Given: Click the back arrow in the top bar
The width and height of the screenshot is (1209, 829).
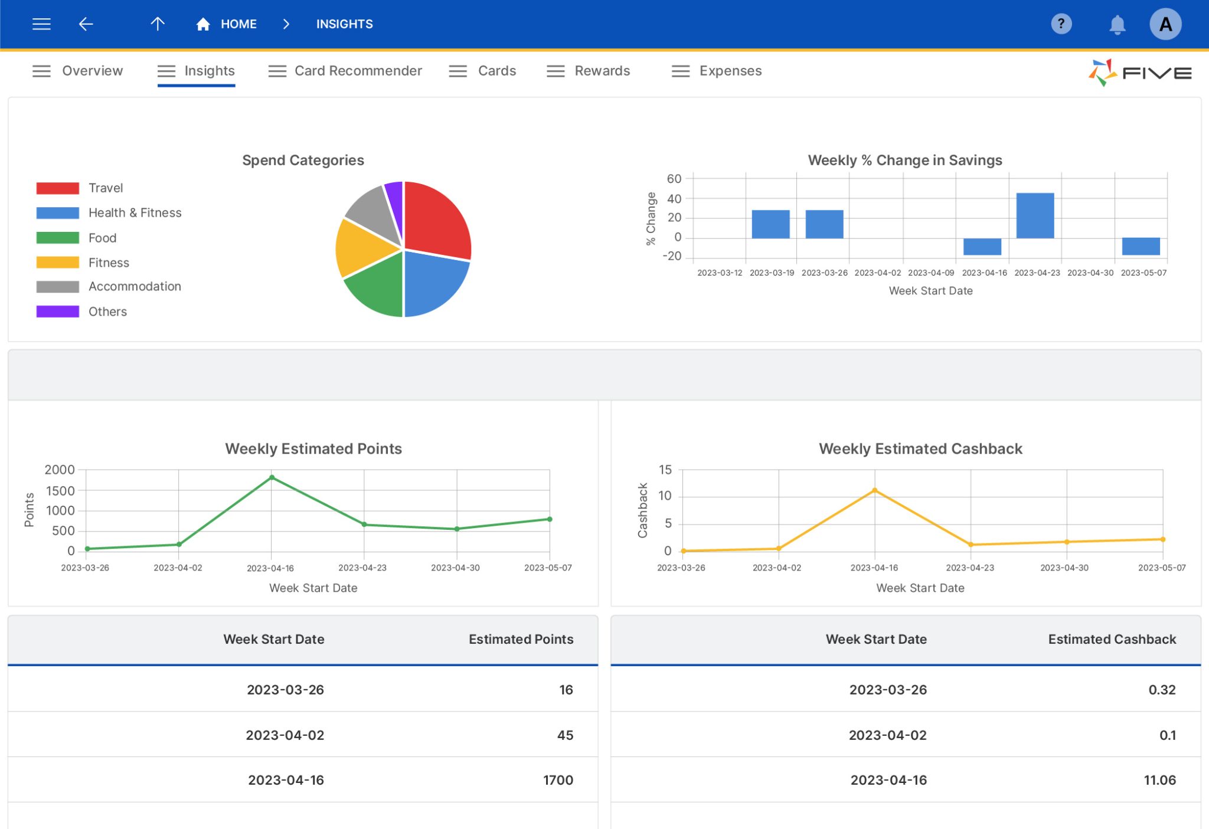Looking at the screenshot, I should 86,24.
